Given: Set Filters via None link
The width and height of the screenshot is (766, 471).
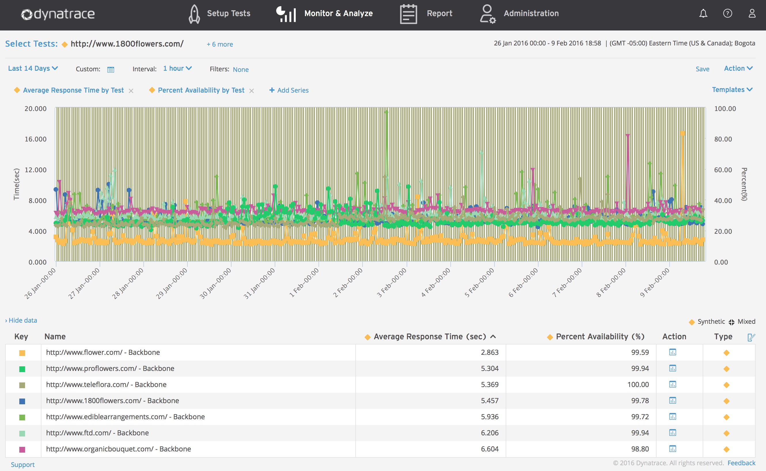Looking at the screenshot, I should pyautogui.click(x=241, y=70).
